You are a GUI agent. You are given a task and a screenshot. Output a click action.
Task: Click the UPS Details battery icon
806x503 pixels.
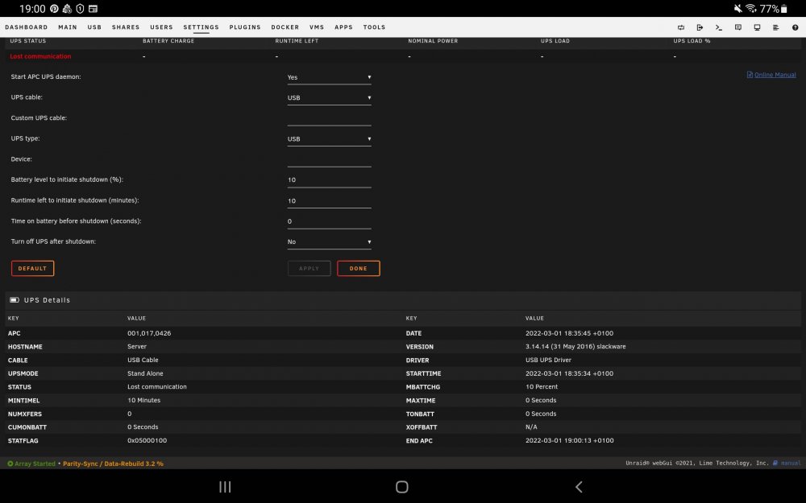pyautogui.click(x=15, y=299)
